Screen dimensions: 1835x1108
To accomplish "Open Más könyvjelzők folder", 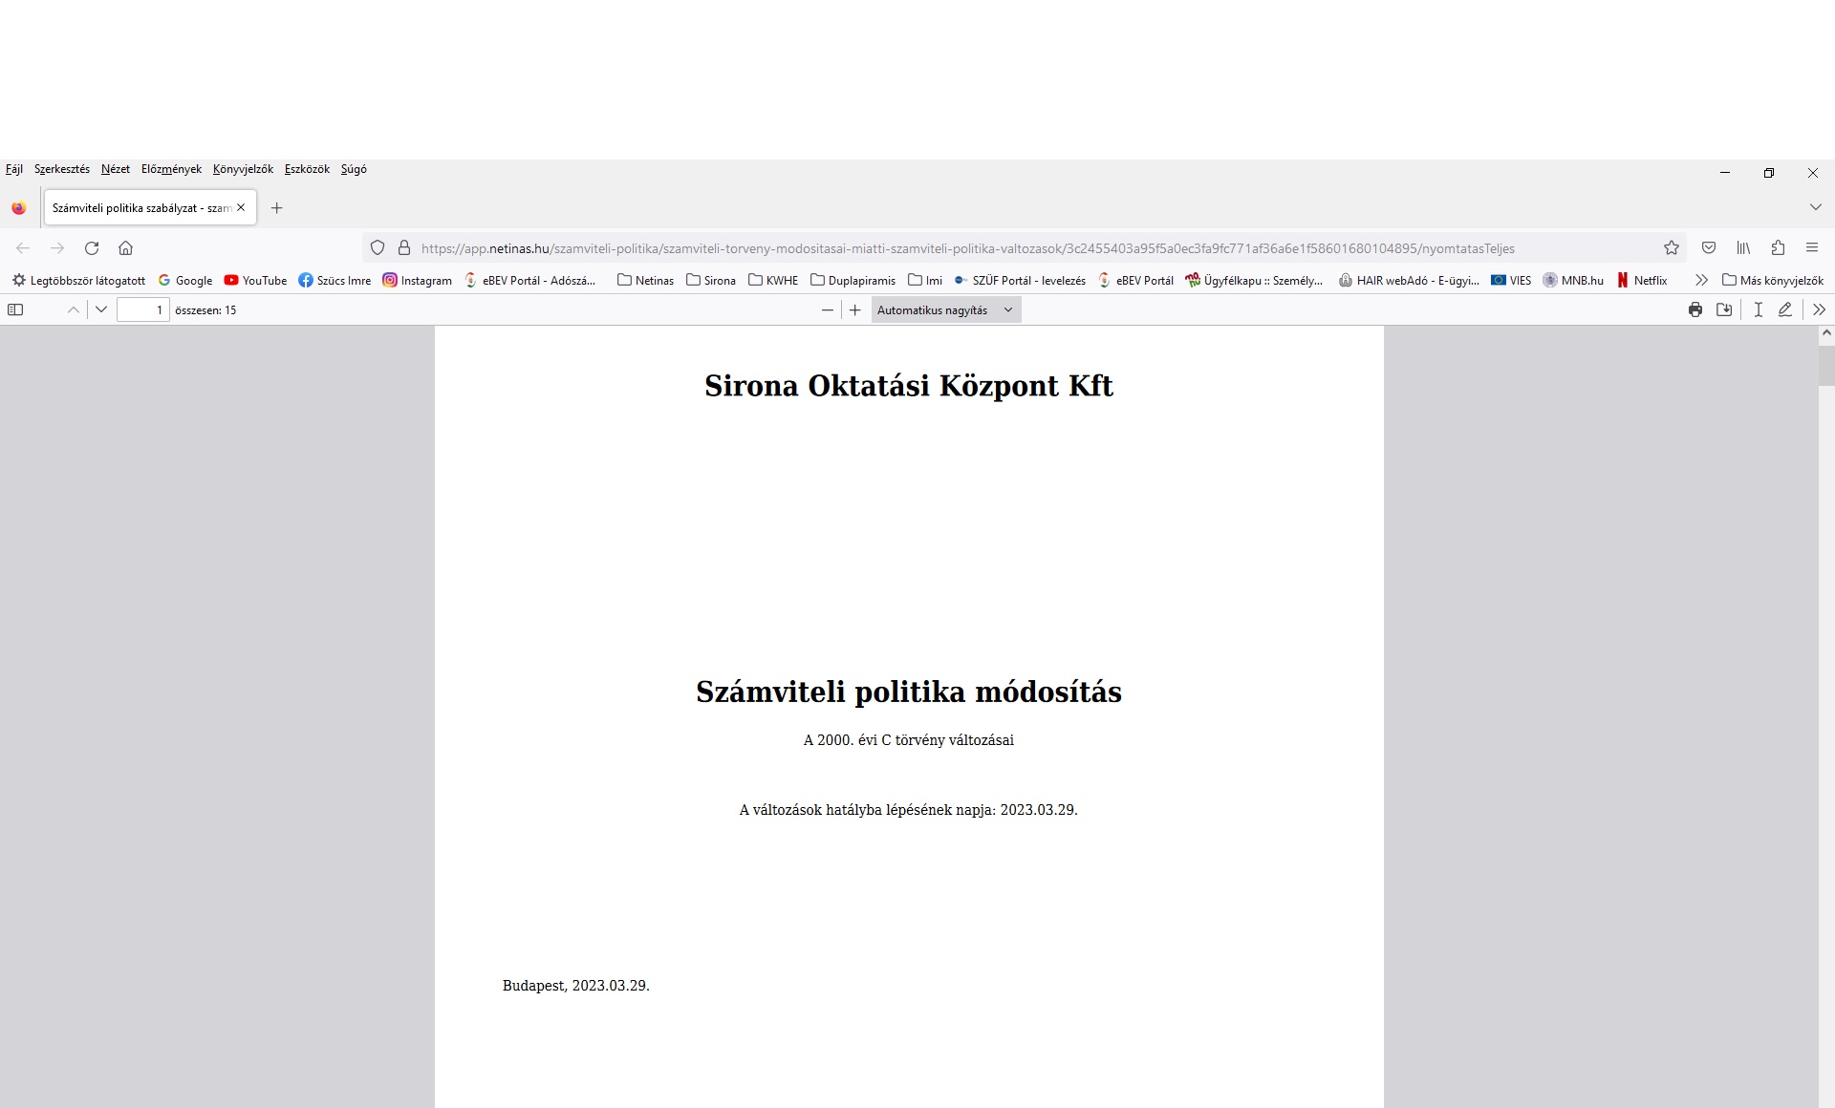I will point(1773,280).
